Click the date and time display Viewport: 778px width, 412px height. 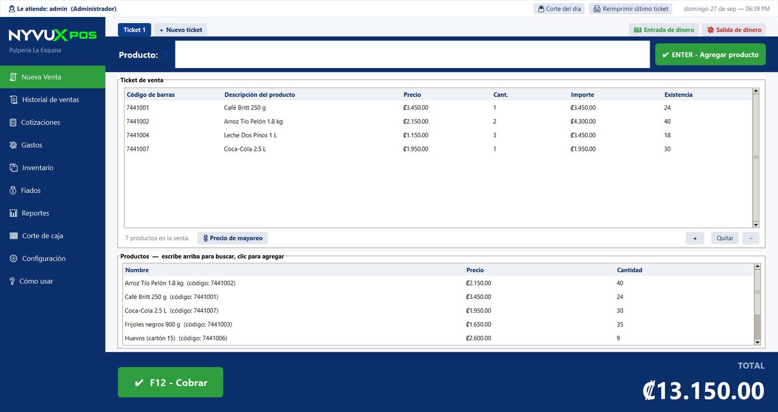coord(726,9)
